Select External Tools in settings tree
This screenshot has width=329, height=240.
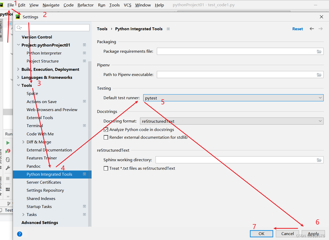click(x=40, y=118)
